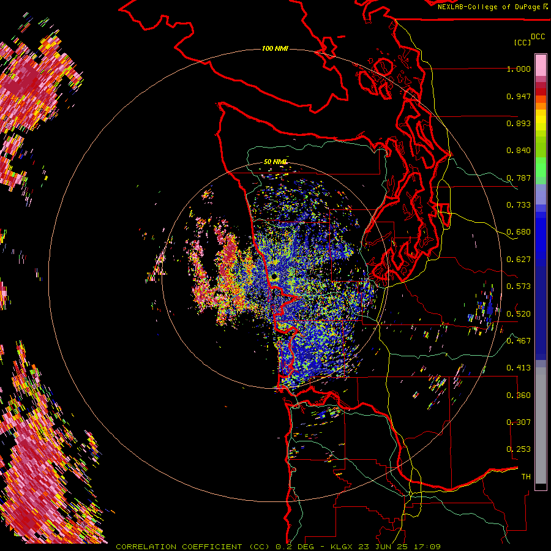Click the KLGX station identifier in footer
Viewport: 551px width, 551px height.
click(x=342, y=547)
